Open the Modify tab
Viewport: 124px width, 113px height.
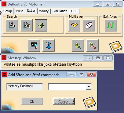pos(44,11)
